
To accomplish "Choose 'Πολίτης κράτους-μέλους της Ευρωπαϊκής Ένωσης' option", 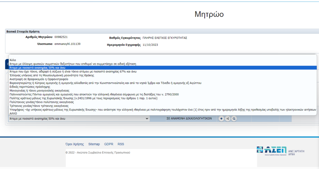I will click(x=163, y=98).
